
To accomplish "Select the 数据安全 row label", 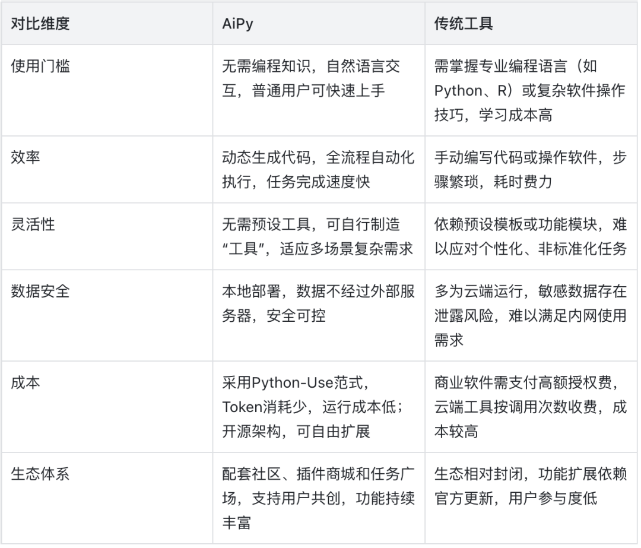I will coord(40,291).
